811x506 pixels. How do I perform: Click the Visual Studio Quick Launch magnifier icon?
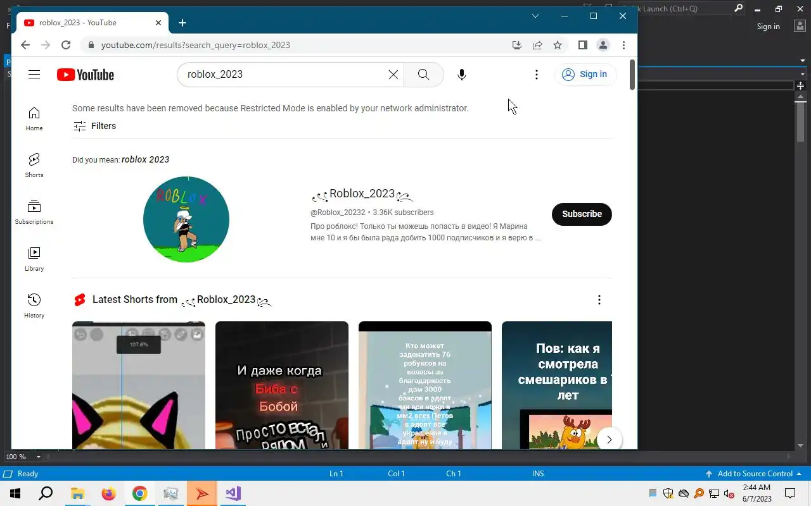pos(738,9)
